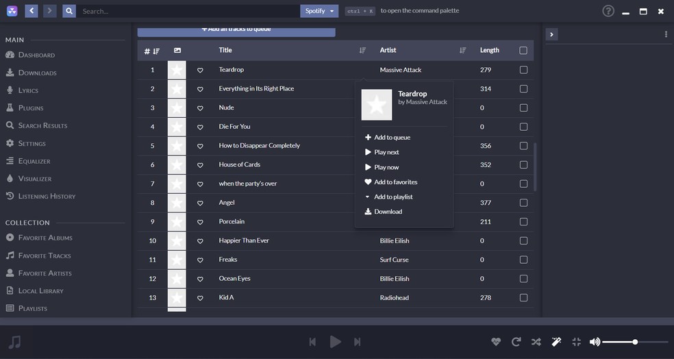Viewport: 674px width, 359px height.
Task: Mute audio using the speaker icon
Action: click(595, 342)
